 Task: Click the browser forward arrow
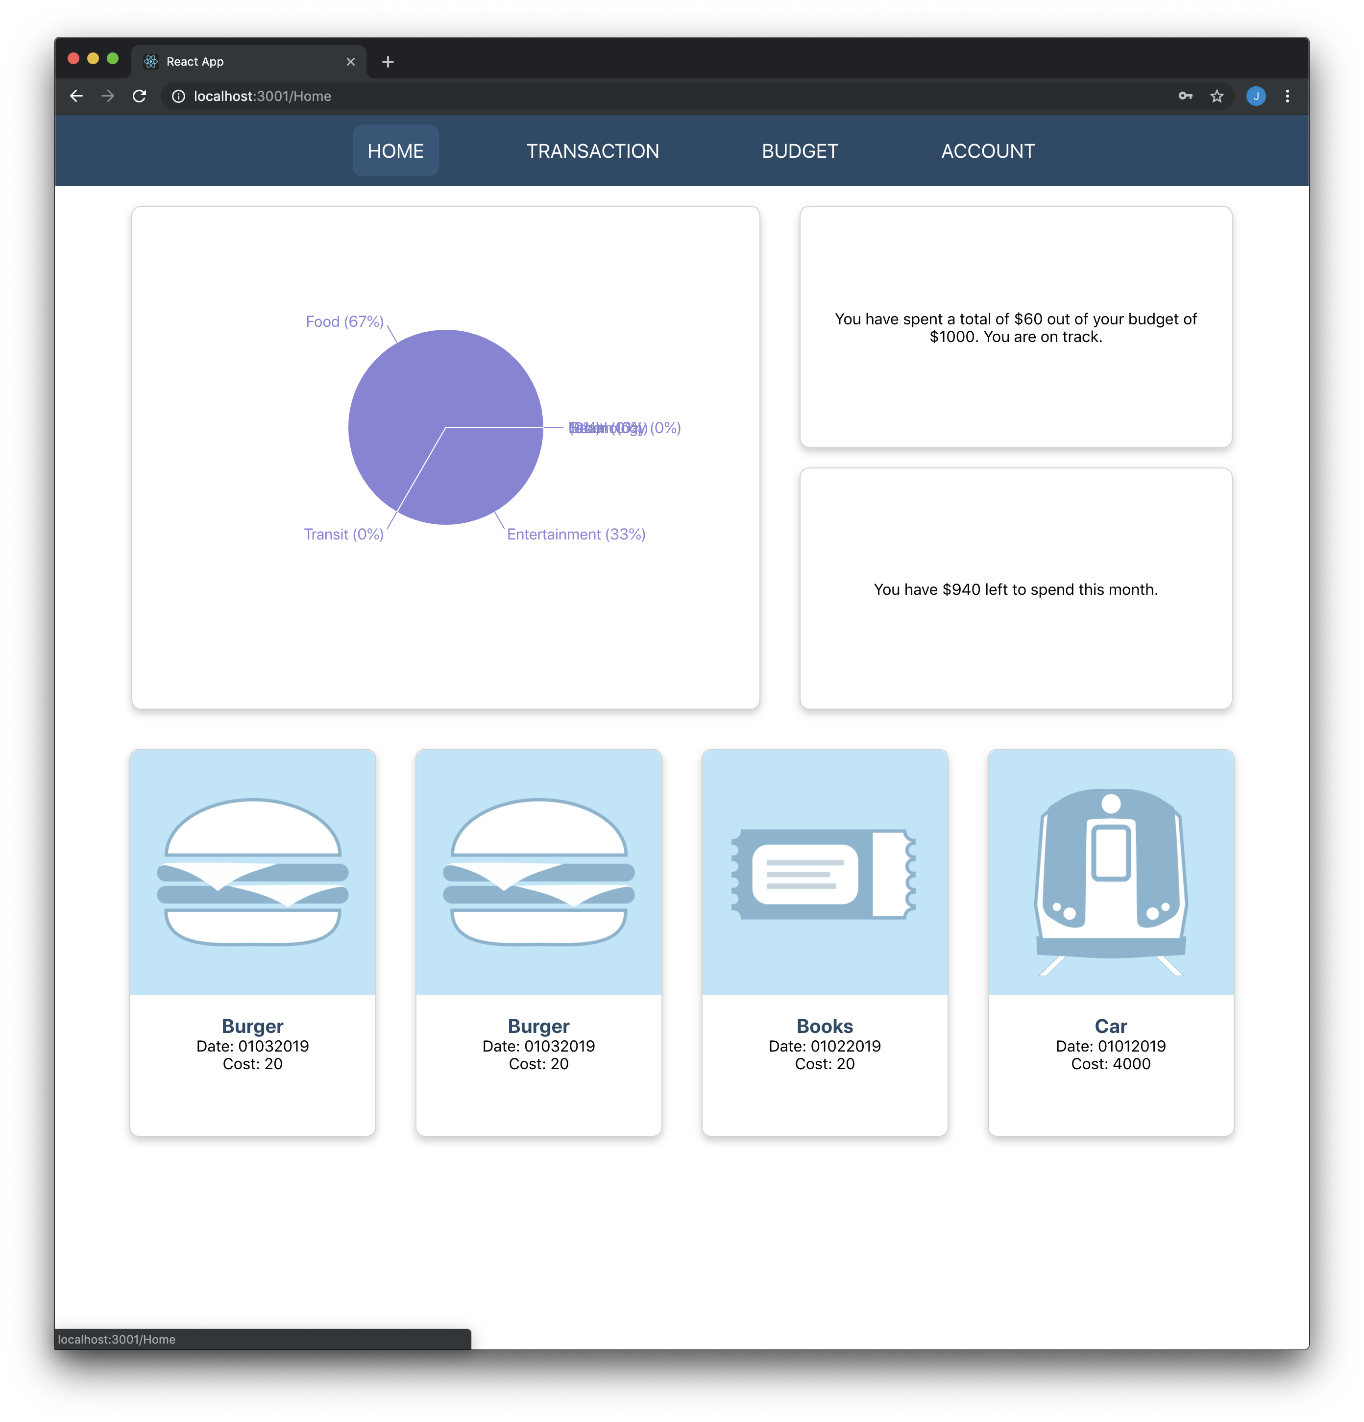[x=107, y=96]
